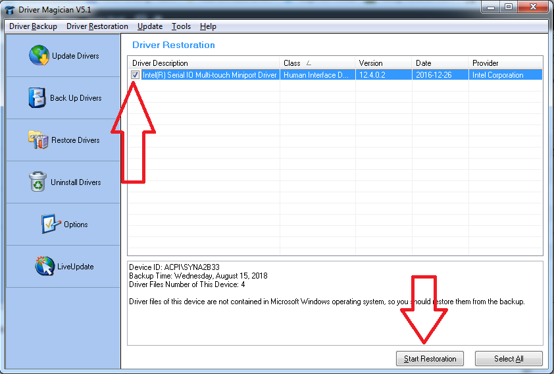The height and width of the screenshot is (374, 554).
Task: Close the Driver Magician window
Action: (x=534, y=7)
